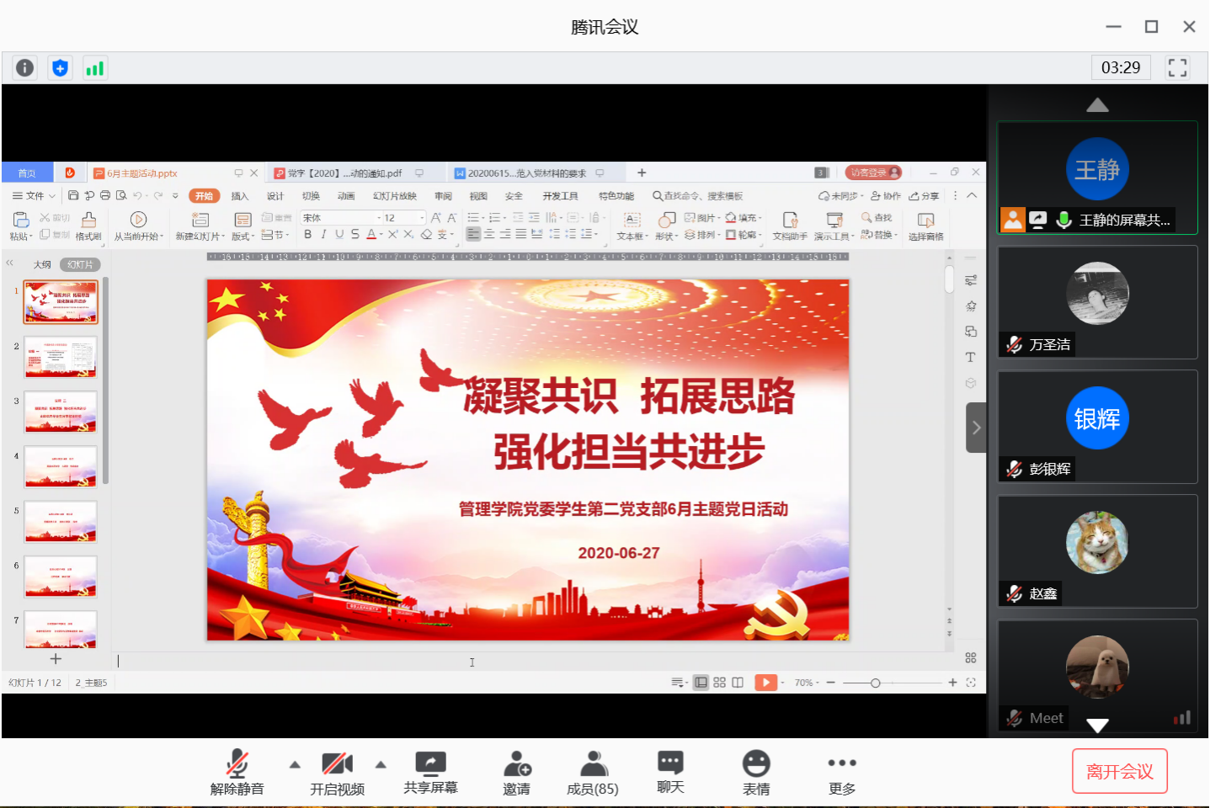Viewport: 1210px width, 808px height.
Task: Start slideshow 从当前开始 icon
Action: [139, 221]
